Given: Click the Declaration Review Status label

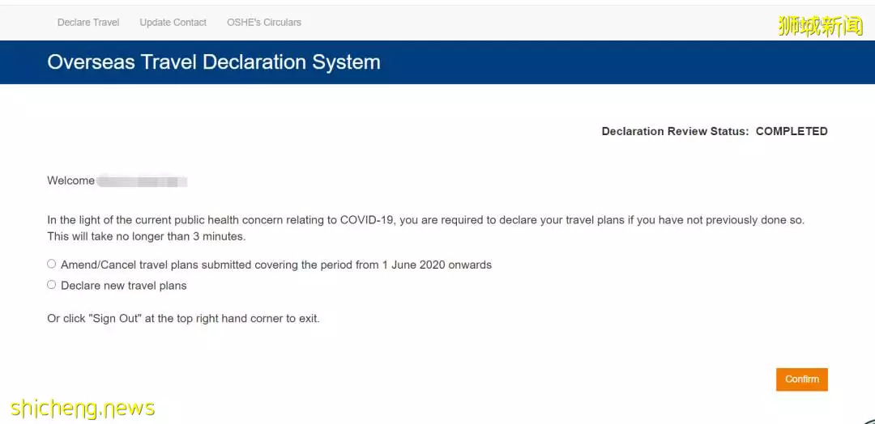Looking at the screenshot, I should 675,132.
